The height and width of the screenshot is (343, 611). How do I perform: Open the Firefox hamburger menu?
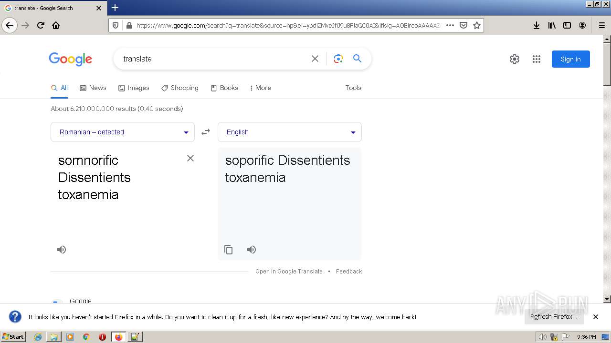click(x=601, y=25)
